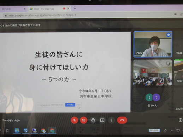Click the address bar URL

click(x=42, y=15)
